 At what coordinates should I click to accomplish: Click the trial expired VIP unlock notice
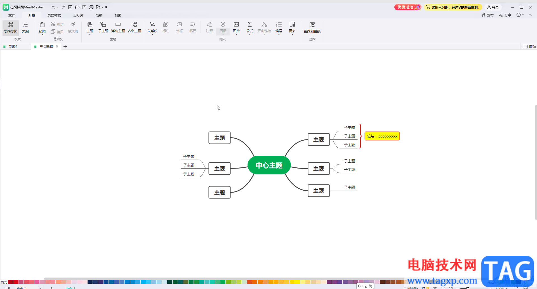tap(453, 7)
